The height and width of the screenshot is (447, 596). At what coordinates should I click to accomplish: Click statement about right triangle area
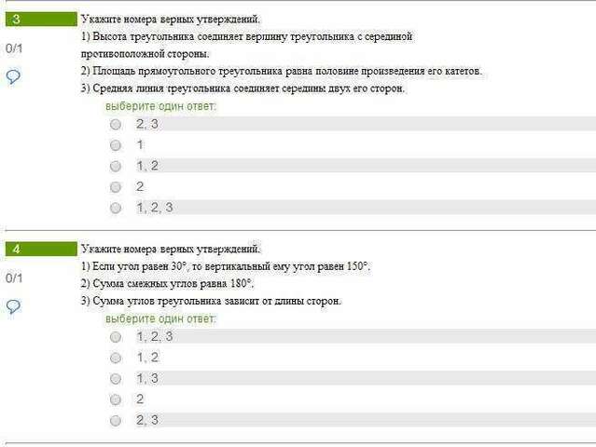pyautogui.click(x=282, y=71)
